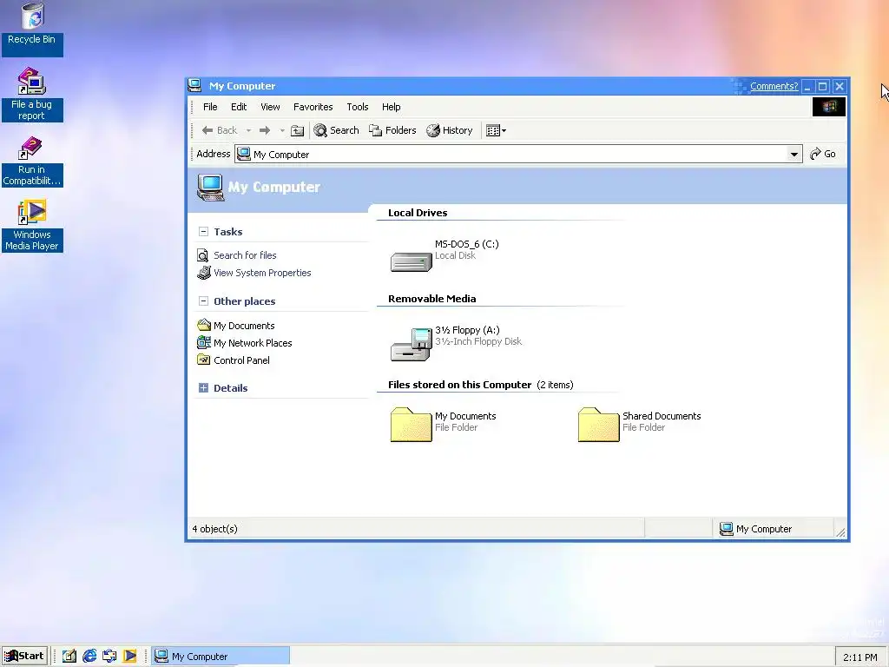Launch Outlook Express quick launch icon
889x667 pixels.
109,657
